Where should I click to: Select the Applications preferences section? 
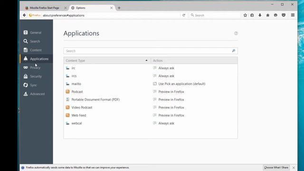point(36,59)
